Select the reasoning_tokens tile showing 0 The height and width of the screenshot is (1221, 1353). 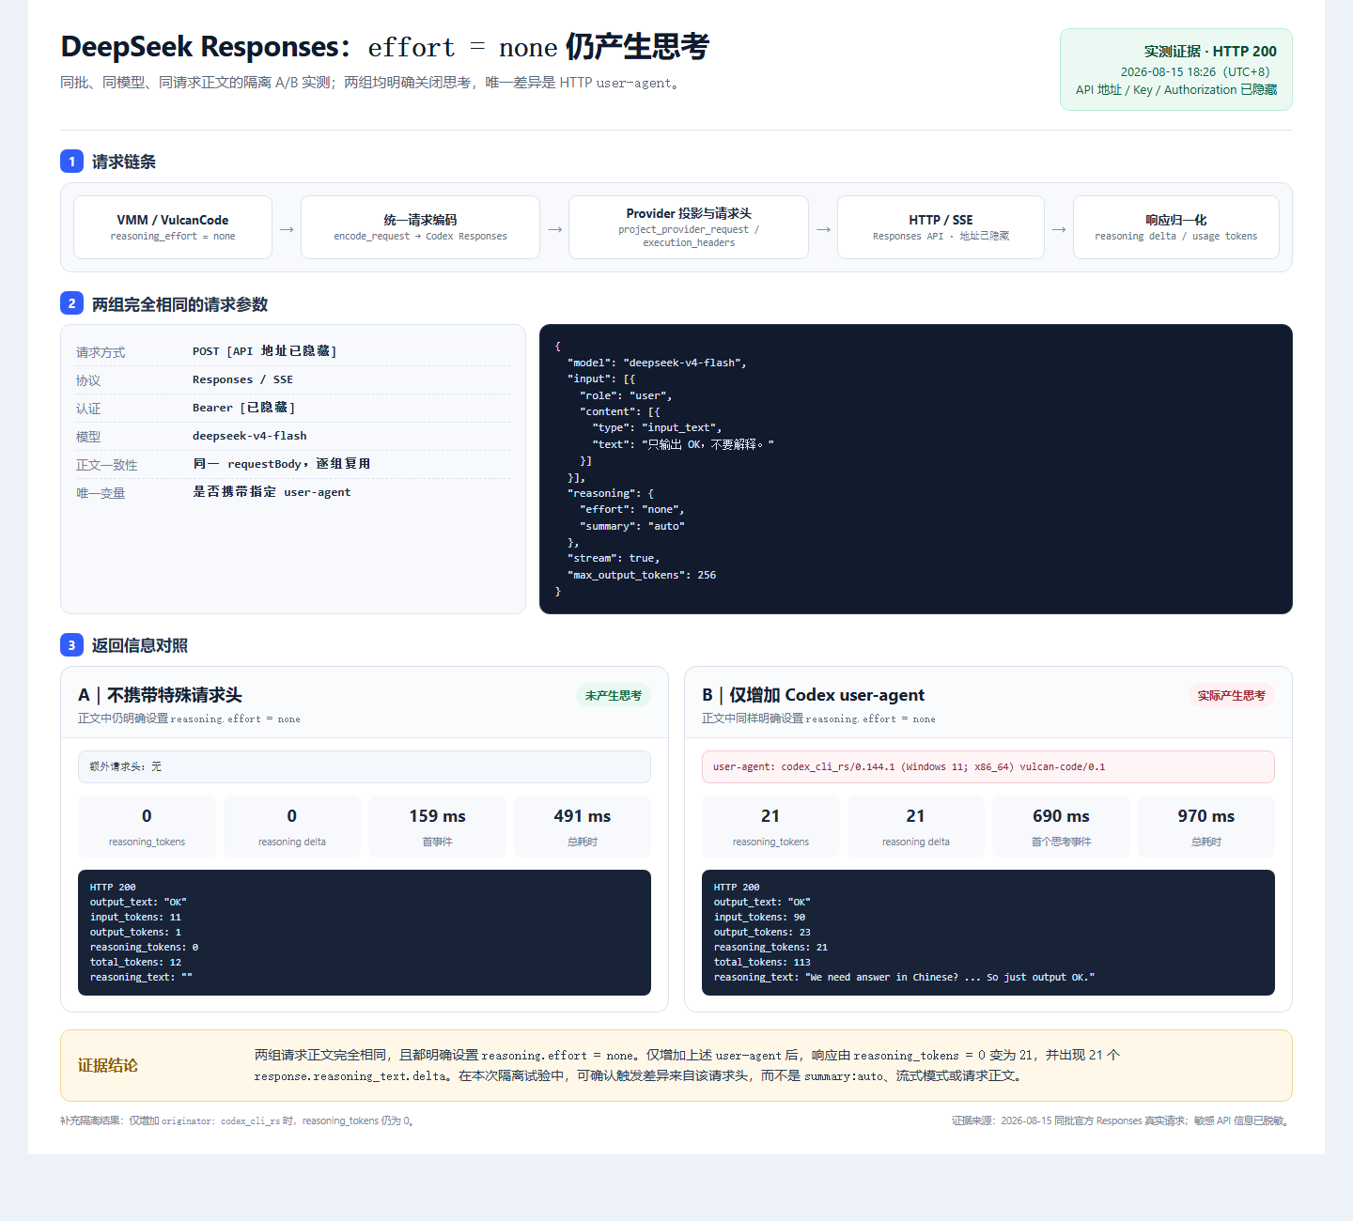[x=147, y=827]
